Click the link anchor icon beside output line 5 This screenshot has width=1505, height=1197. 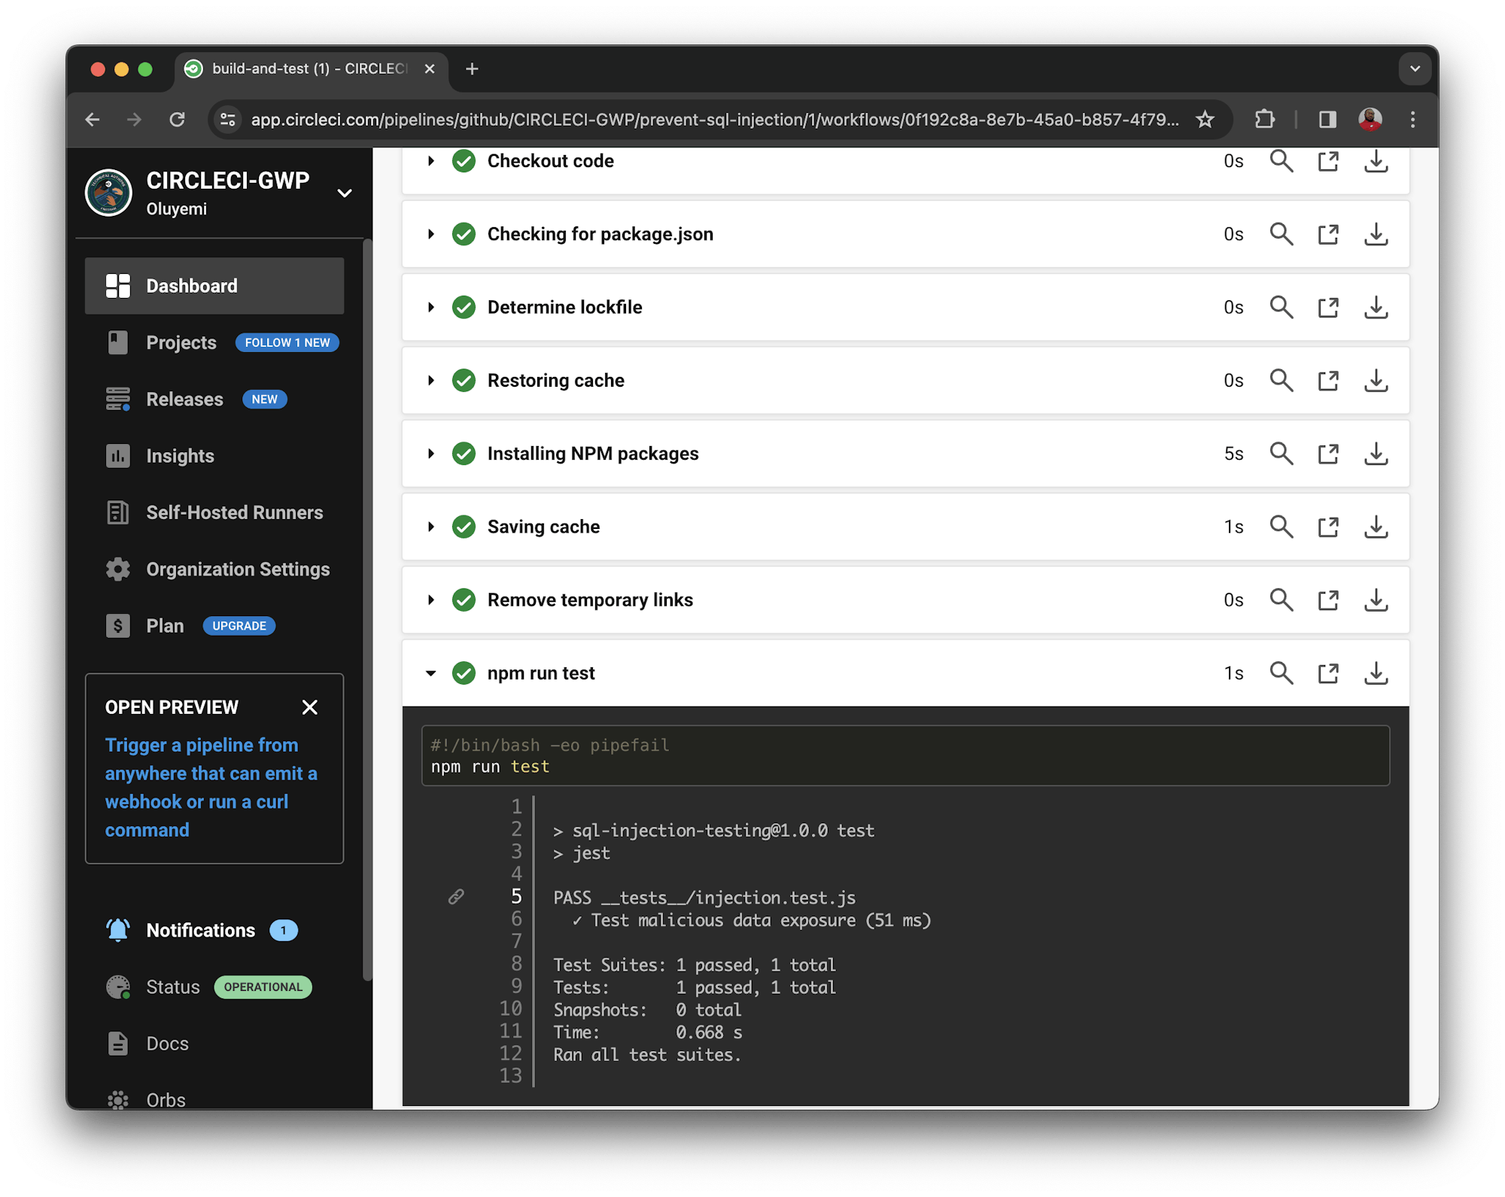point(456,896)
